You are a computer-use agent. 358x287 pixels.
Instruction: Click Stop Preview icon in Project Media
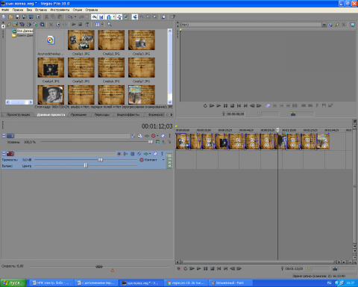[80, 24]
